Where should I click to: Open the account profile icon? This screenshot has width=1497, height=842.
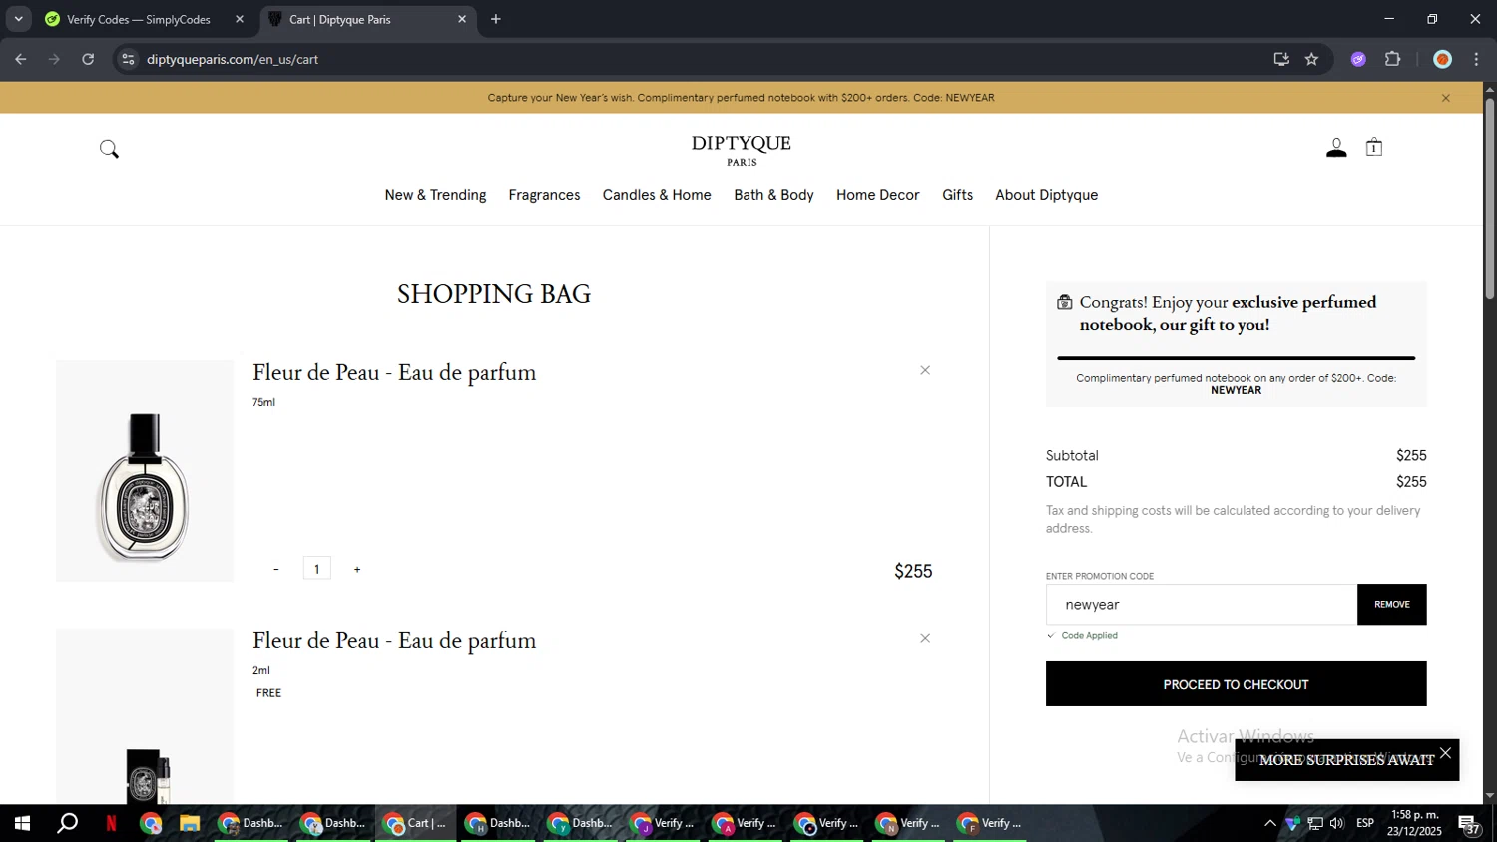[x=1336, y=148]
